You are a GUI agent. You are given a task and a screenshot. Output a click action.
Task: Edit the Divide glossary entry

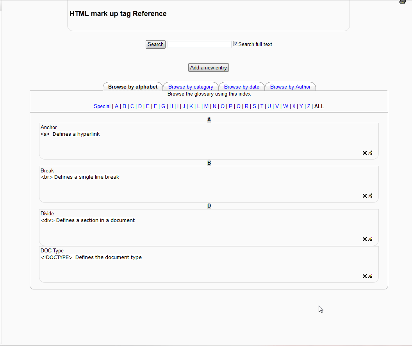pos(370,239)
